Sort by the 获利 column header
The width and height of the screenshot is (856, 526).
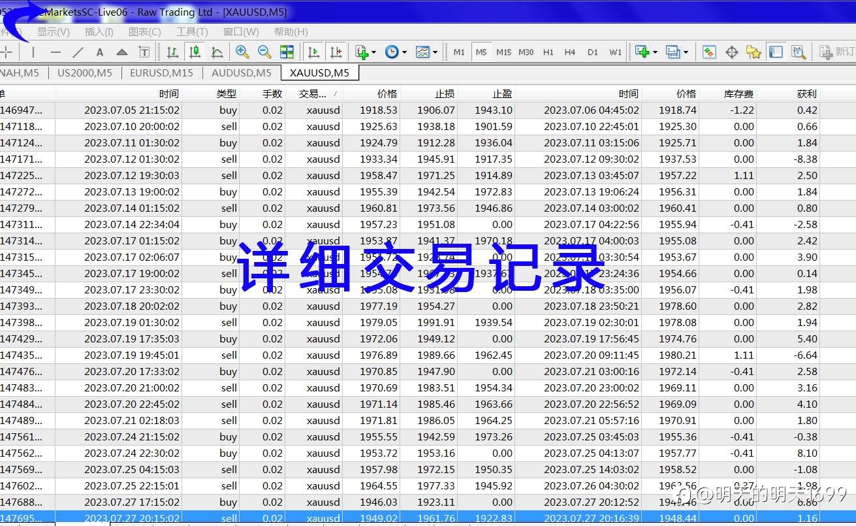click(789, 94)
